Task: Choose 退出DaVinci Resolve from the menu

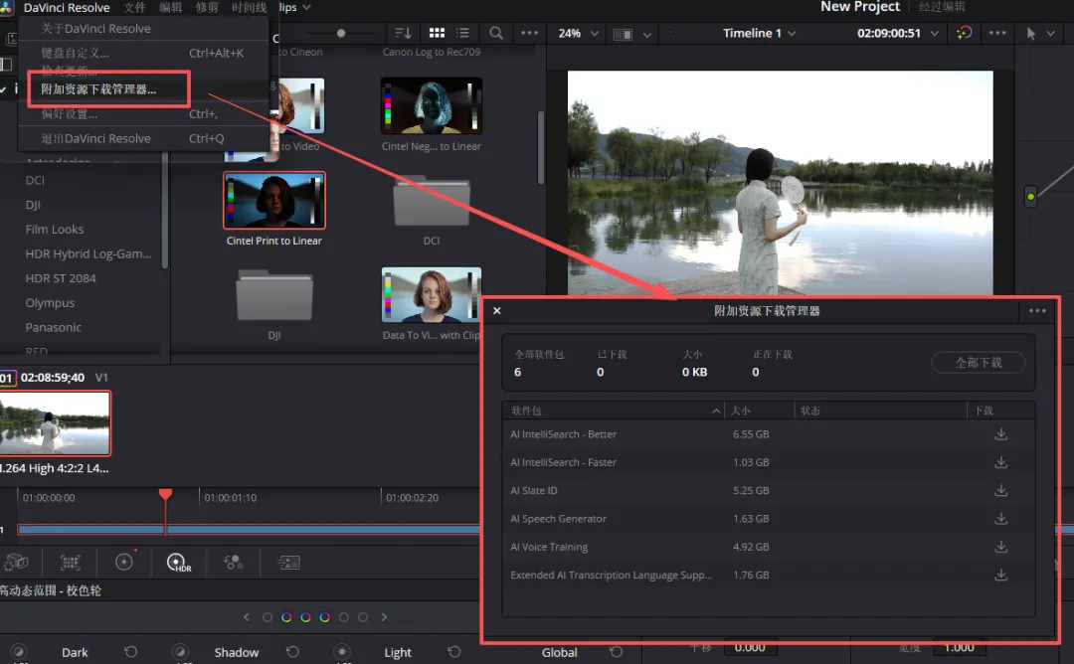Action: (x=95, y=138)
